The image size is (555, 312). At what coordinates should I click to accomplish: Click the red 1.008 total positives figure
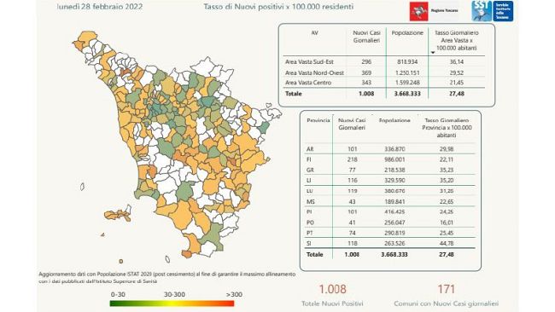point(332,289)
